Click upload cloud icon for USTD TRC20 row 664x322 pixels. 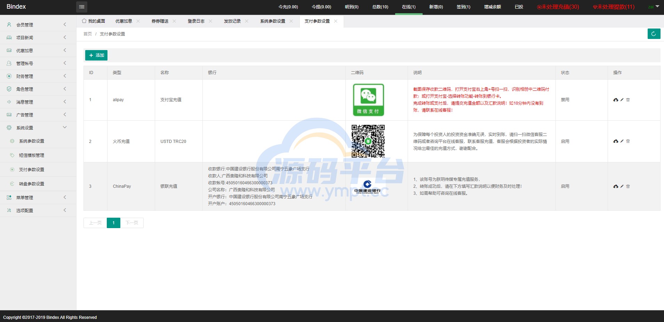pyautogui.click(x=616, y=141)
